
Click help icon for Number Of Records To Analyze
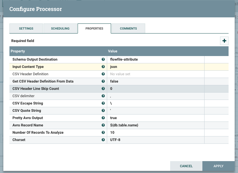click(x=103, y=132)
